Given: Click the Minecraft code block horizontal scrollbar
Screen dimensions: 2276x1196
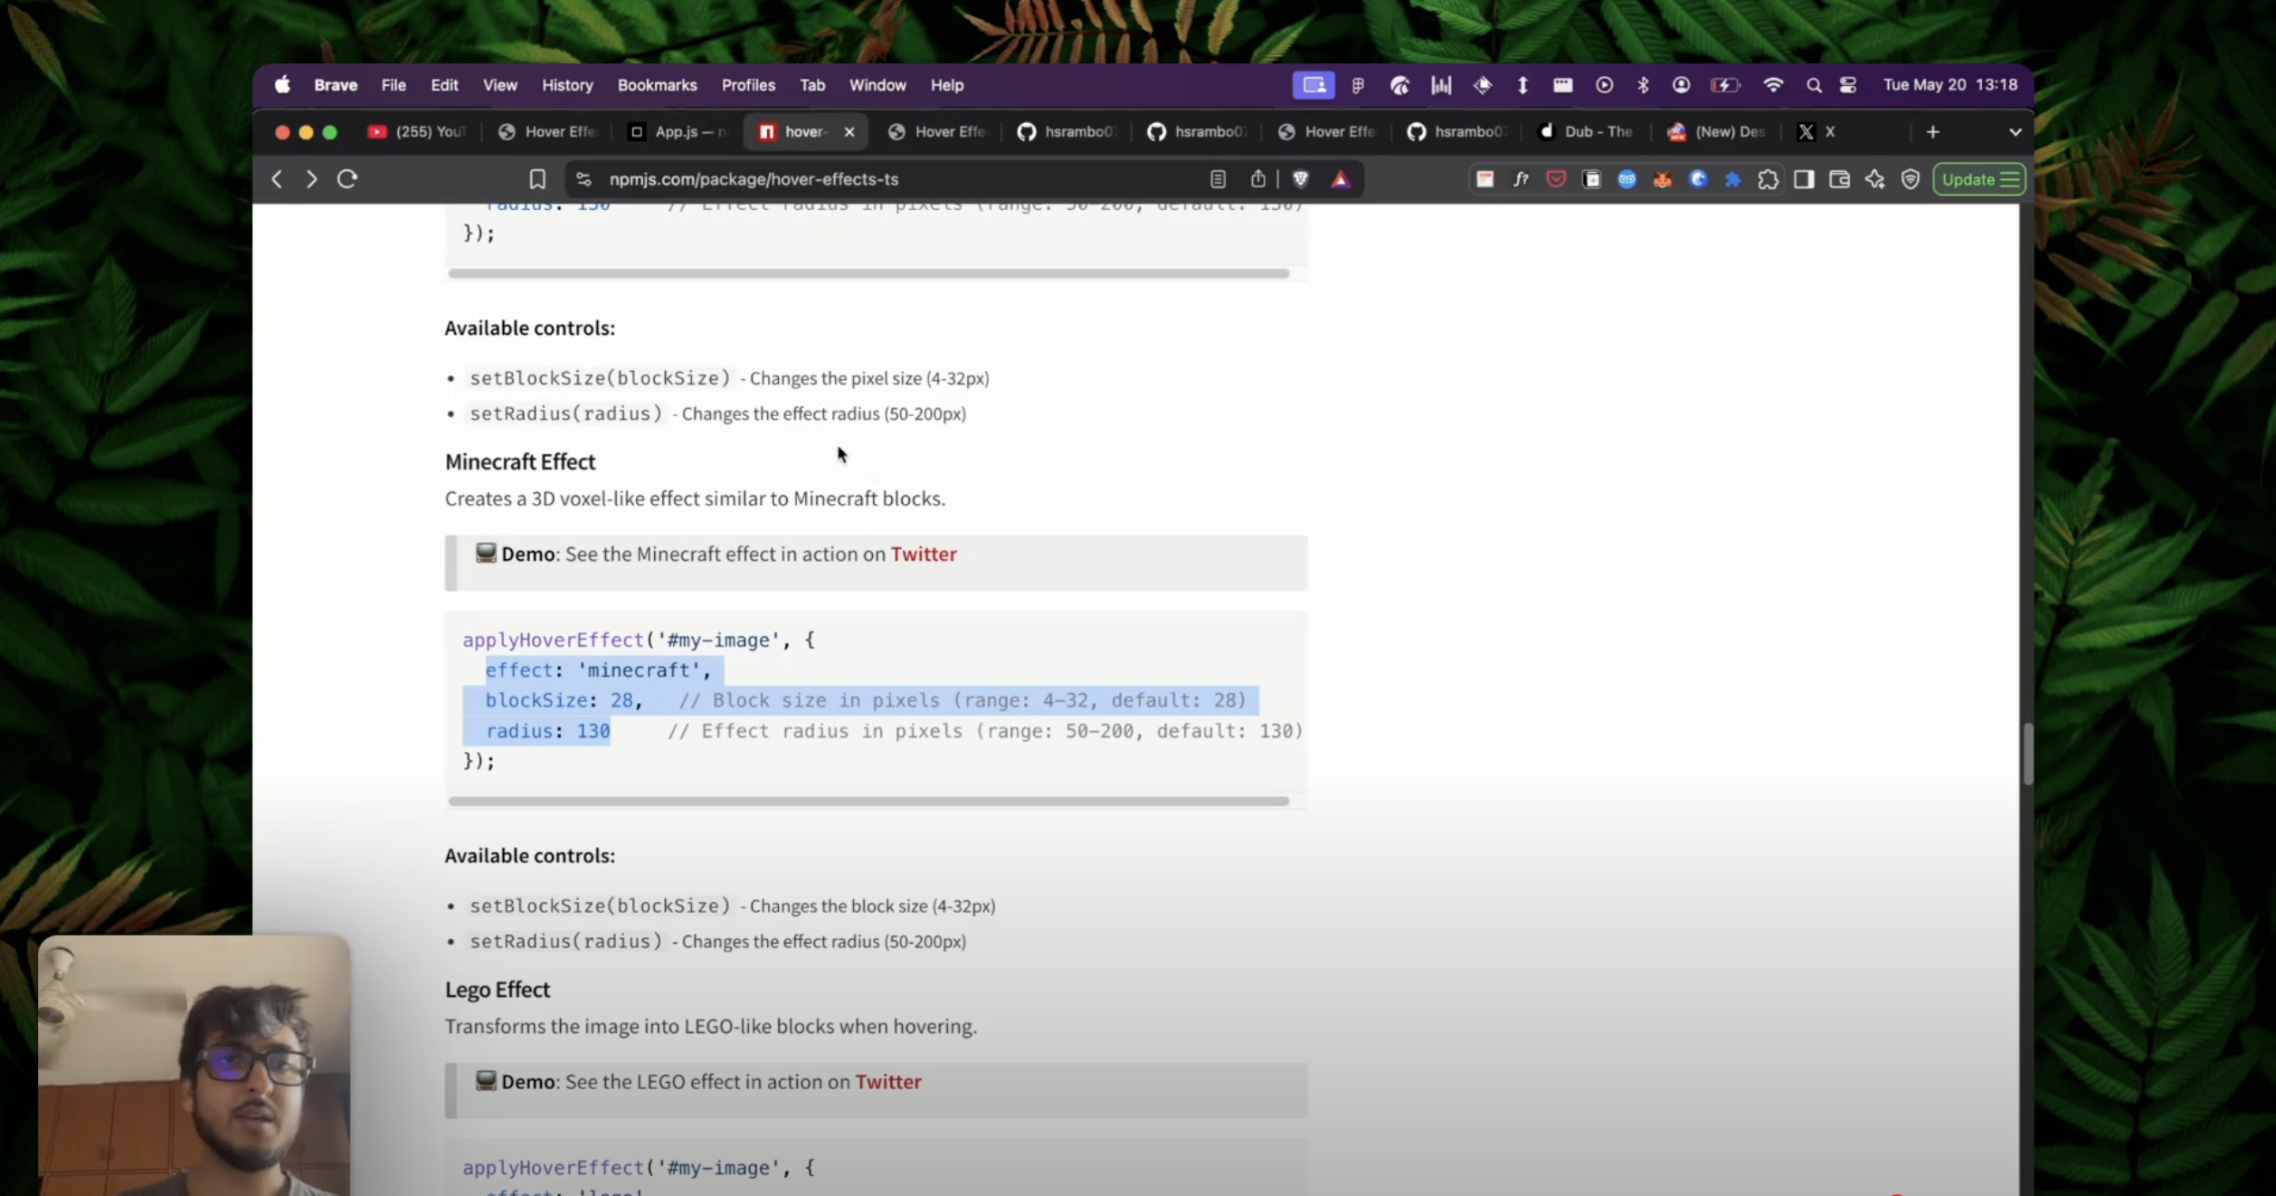Looking at the screenshot, I should point(868,802).
